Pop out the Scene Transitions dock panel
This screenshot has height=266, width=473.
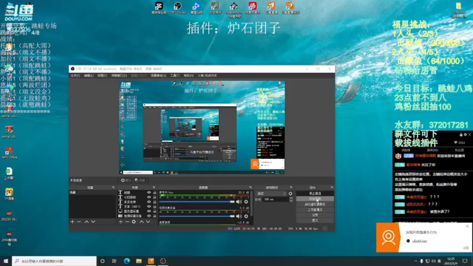tap(291, 187)
